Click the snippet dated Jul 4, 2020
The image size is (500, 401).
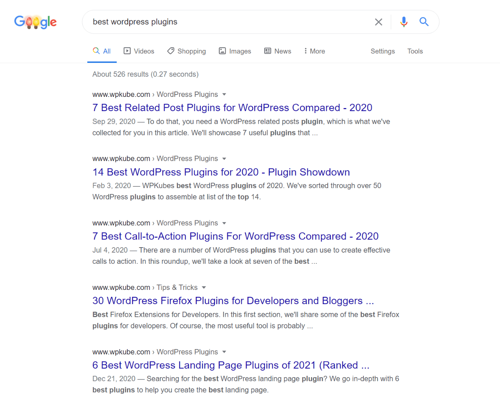point(241,256)
